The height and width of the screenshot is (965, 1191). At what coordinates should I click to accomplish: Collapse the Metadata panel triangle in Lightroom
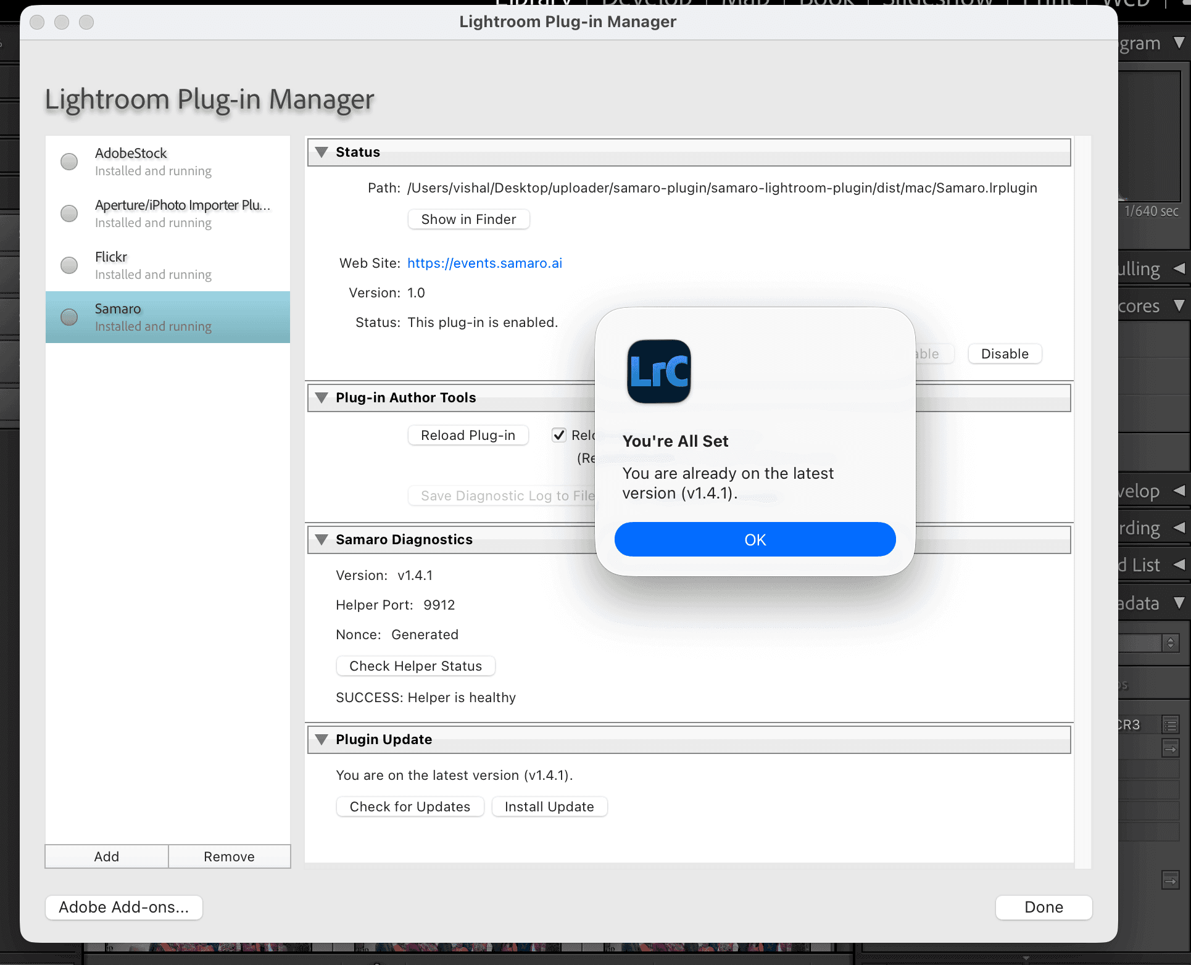[1179, 603]
